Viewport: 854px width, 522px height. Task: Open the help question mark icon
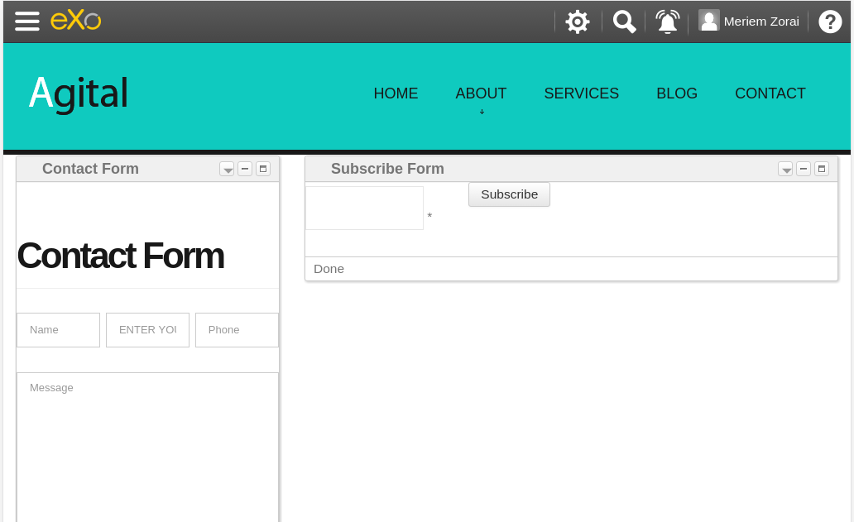[830, 22]
